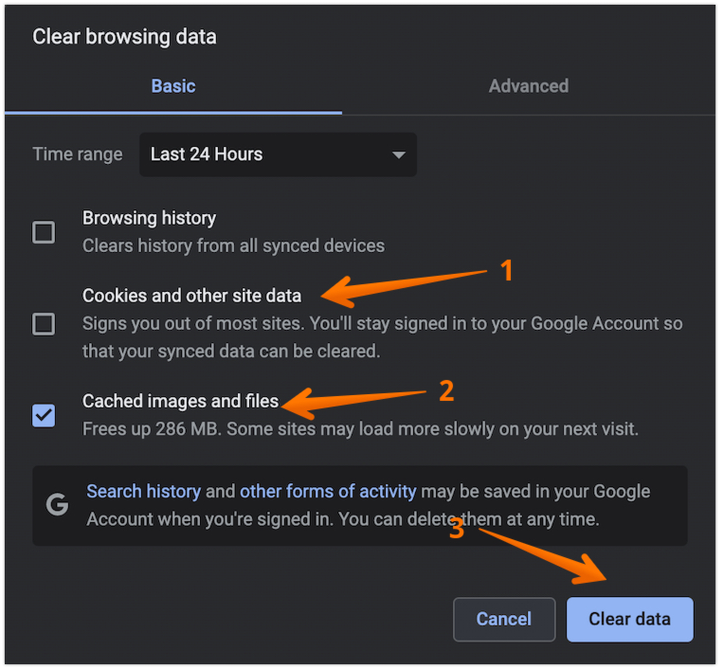Click the Google G logo icon
The width and height of the screenshot is (724, 669).
tap(58, 505)
